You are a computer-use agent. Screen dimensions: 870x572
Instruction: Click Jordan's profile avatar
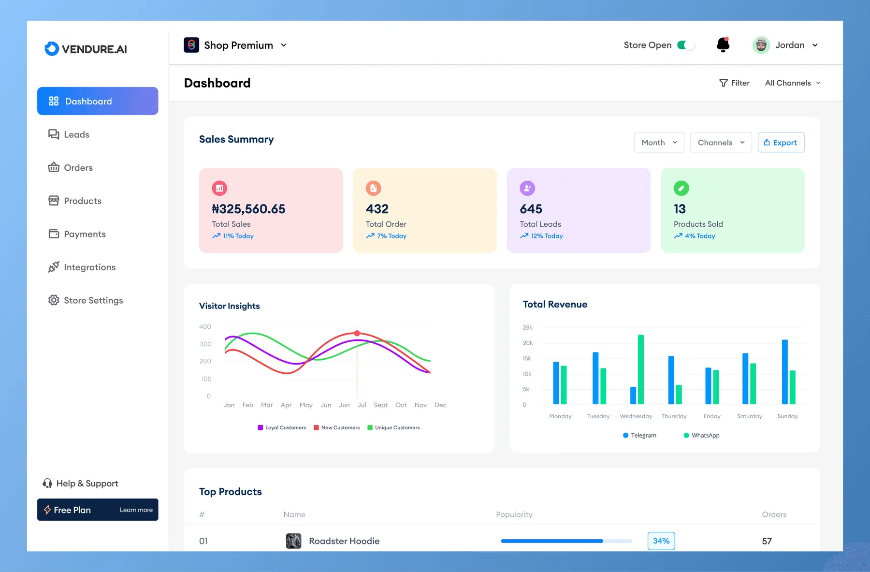coord(761,45)
